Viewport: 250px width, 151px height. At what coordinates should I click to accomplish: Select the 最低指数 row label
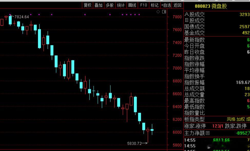click(194, 107)
